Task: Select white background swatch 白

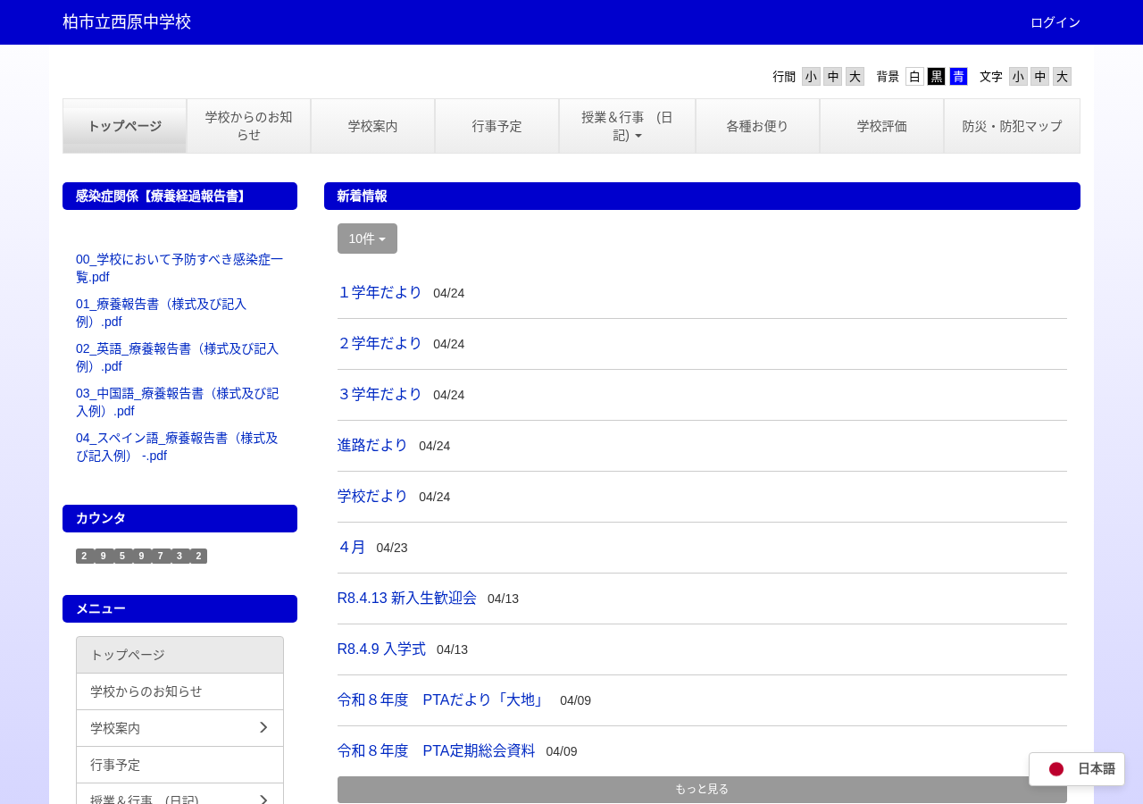Action: coord(914,77)
